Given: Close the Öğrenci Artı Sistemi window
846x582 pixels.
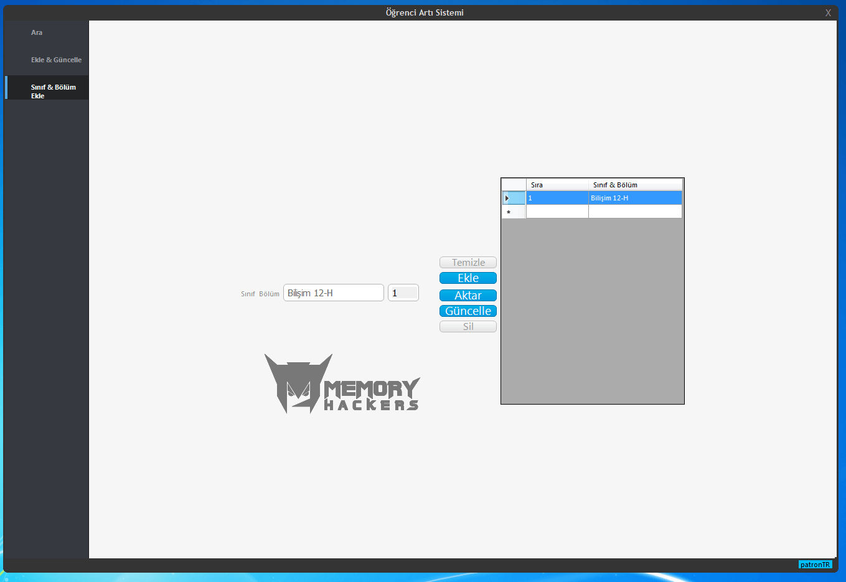Looking at the screenshot, I should click(828, 12).
